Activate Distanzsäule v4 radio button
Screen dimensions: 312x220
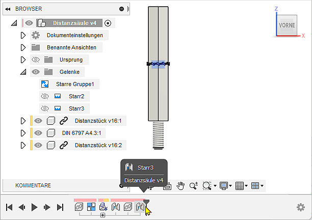108,23
